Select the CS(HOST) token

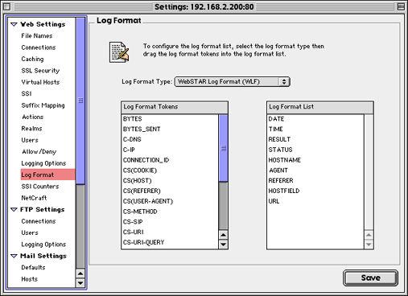click(x=137, y=181)
